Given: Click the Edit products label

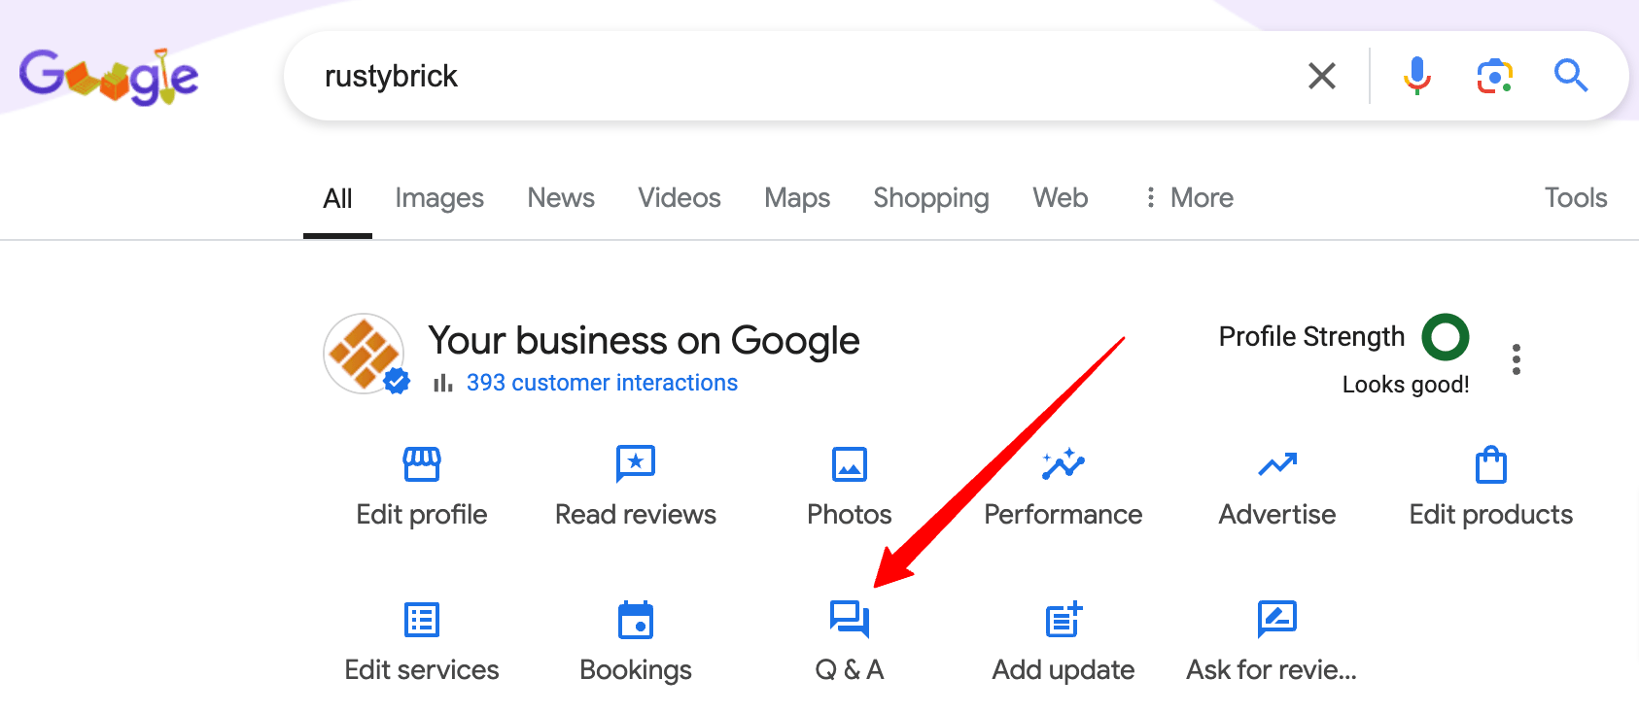Looking at the screenshot, I should (1491, 515).
